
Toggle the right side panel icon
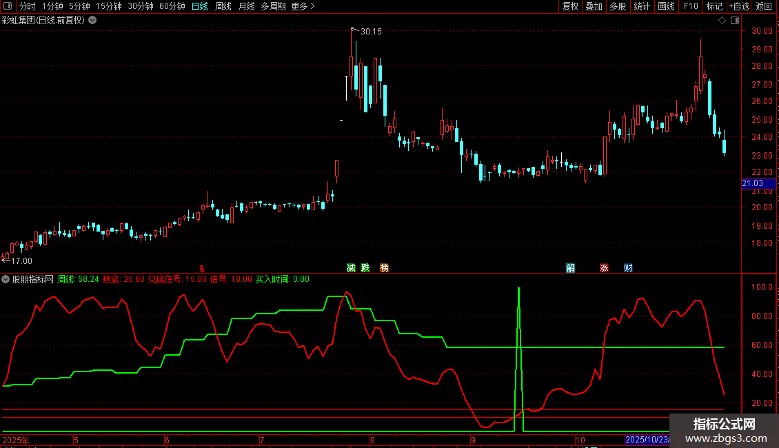pyautogui.click(x=735, y=21)
